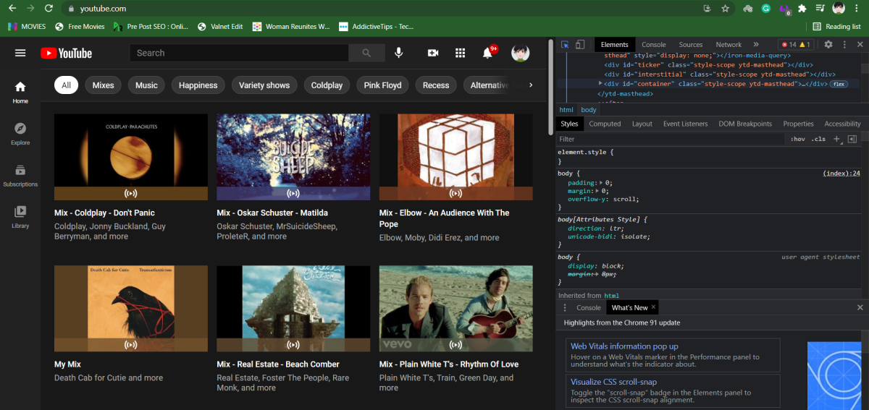Click the YouTube search magnifier button
The image size is (869, 410).
pyautogui.click(x=367, y=53)
